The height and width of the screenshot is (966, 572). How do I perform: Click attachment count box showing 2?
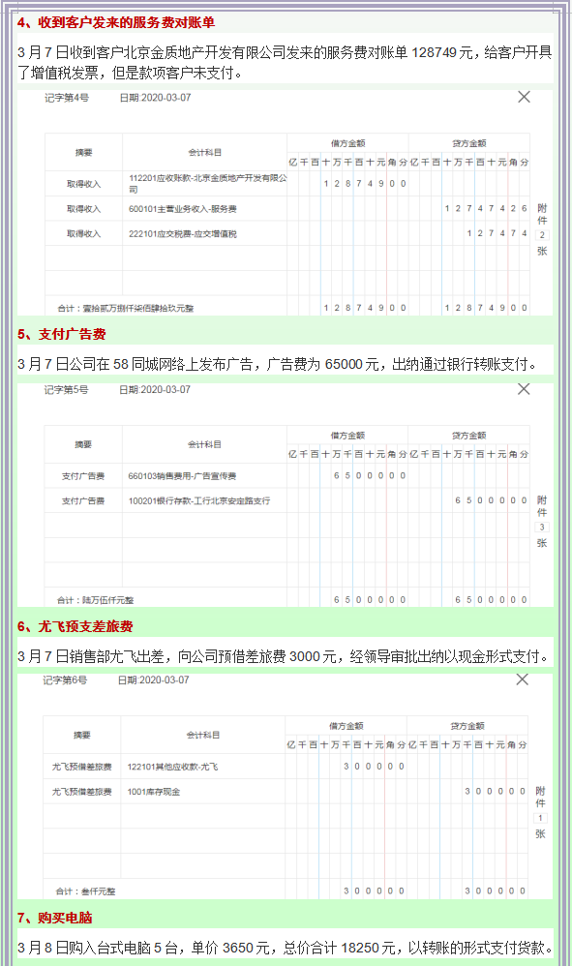tap(542, 234)
